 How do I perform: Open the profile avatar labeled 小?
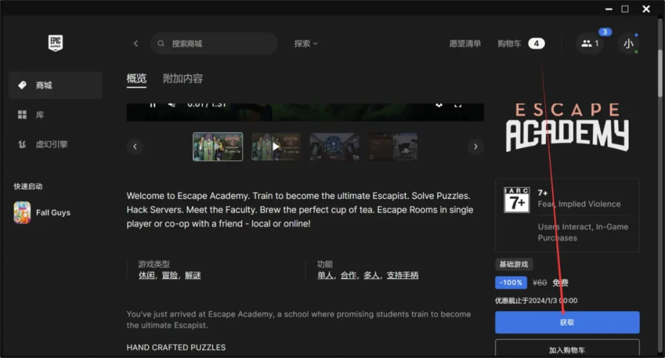tap(628, 44)
